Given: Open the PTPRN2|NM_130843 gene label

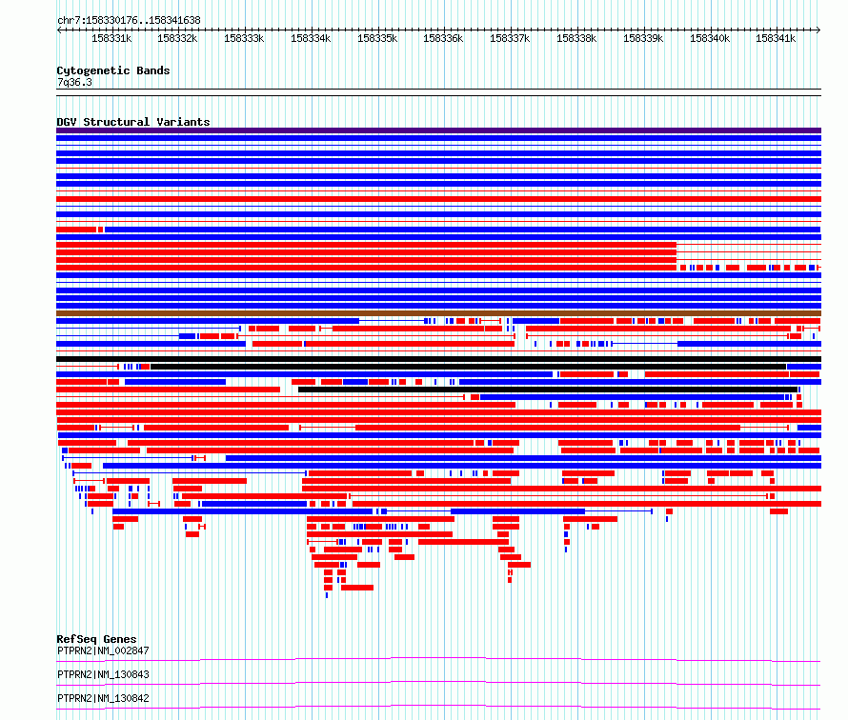Looking at the screenshot, I should click(x=103, y=674).
